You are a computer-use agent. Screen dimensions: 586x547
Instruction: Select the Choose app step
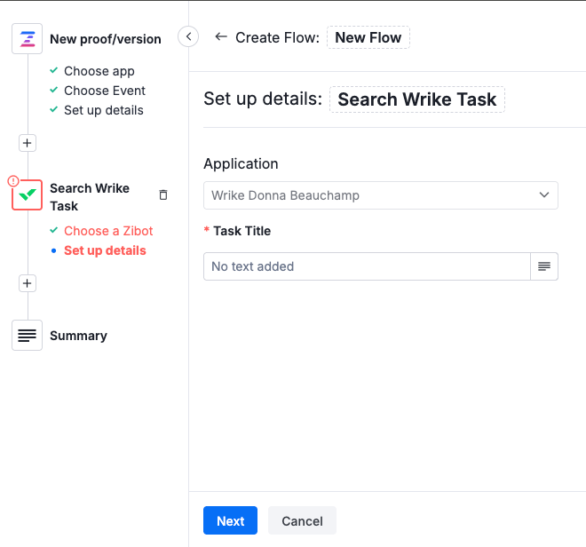pos(99,71)
